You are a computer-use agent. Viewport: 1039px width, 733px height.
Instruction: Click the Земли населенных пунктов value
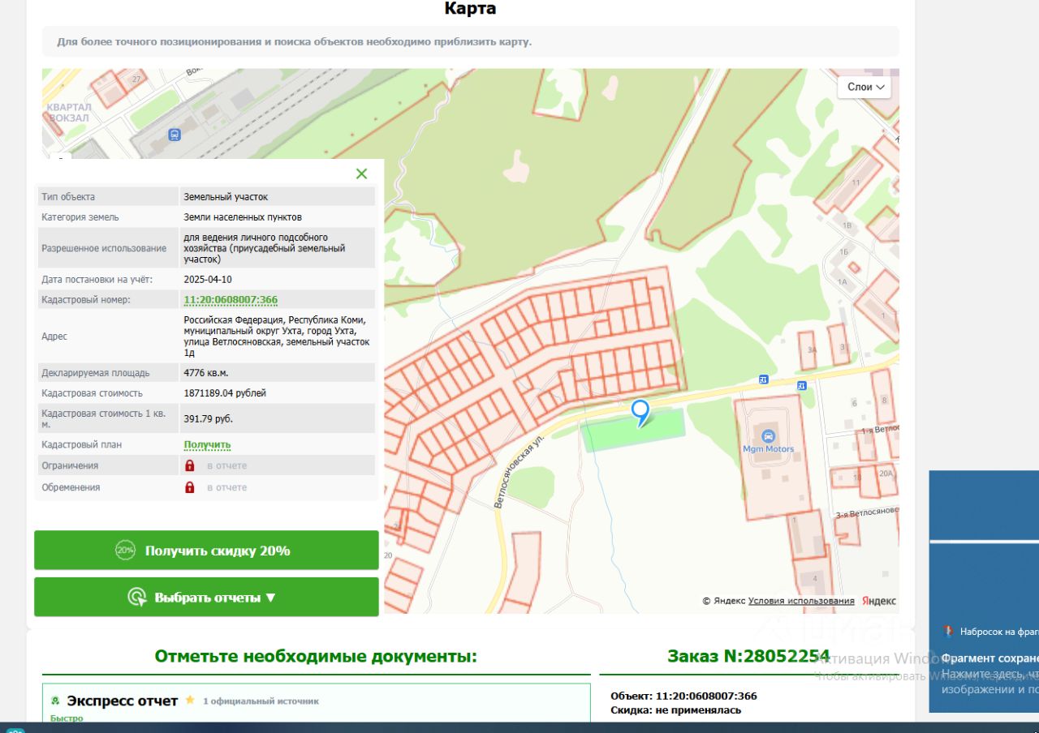(243, 217)
